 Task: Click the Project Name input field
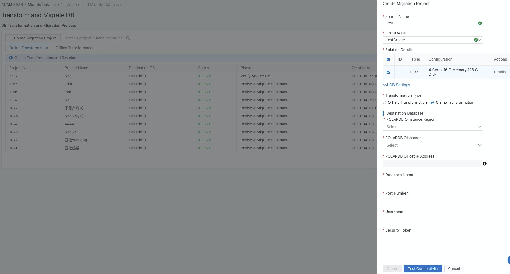pos(433,23)
